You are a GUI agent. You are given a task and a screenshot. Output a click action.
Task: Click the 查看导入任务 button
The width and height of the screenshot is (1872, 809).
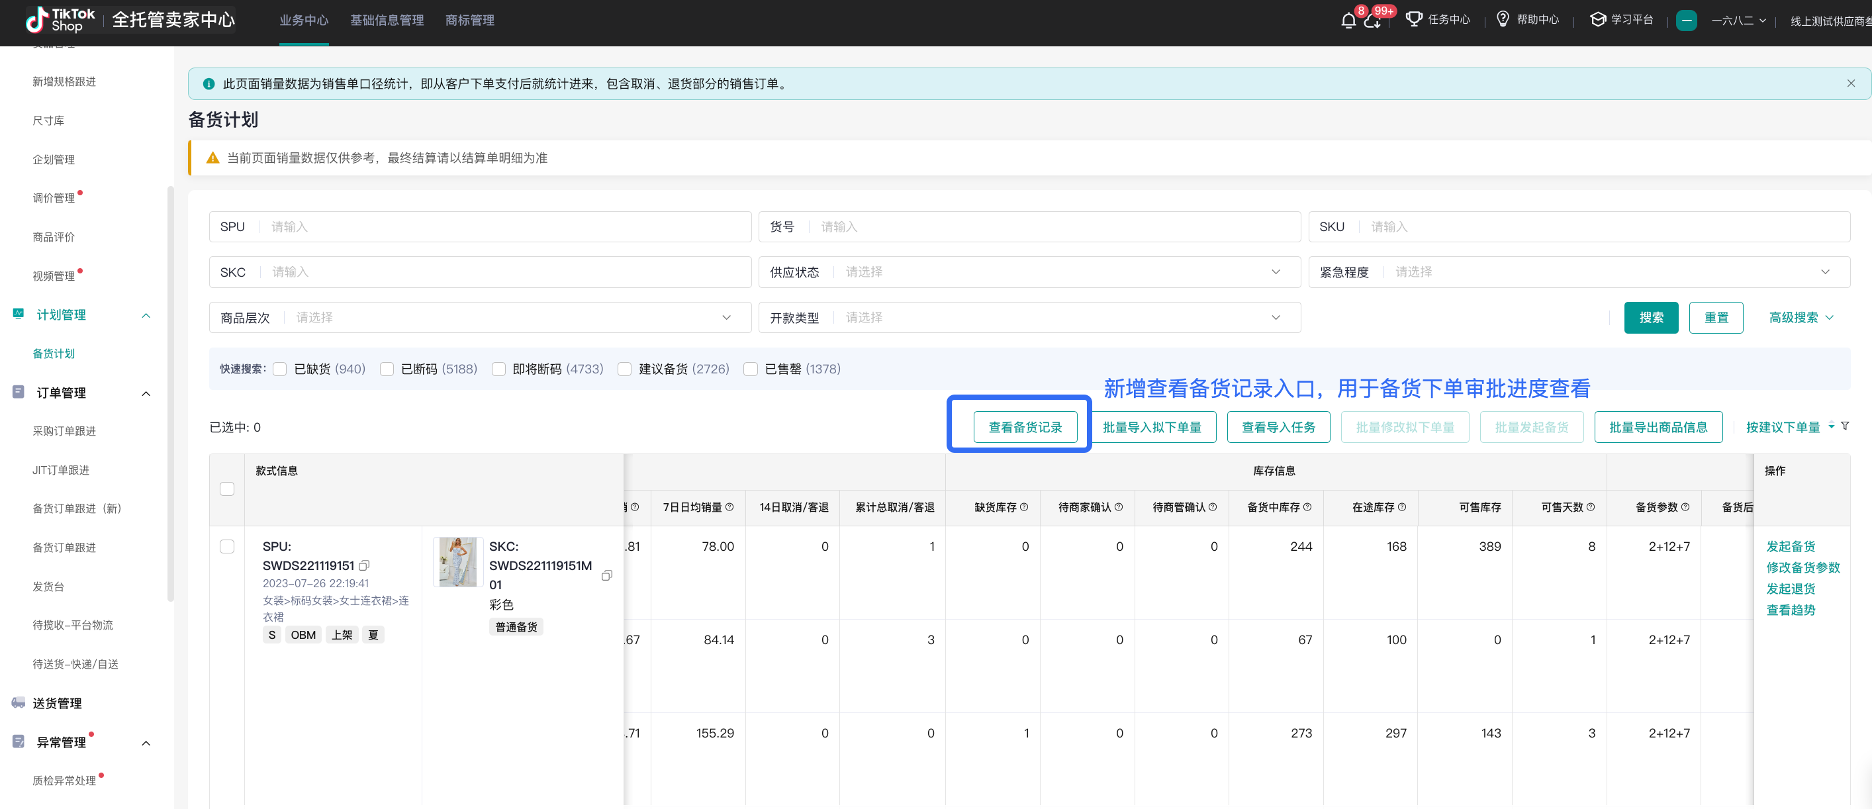tap(1278, 428)
